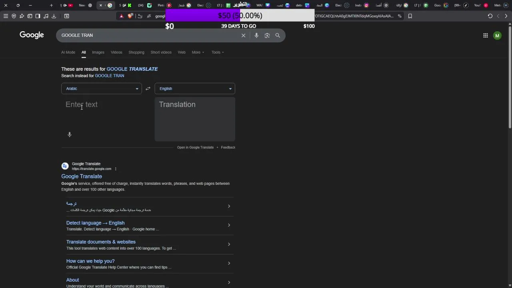Search instead for GOOGLE TRAN link
Viewport: 512px width, 288px height.
109,76
